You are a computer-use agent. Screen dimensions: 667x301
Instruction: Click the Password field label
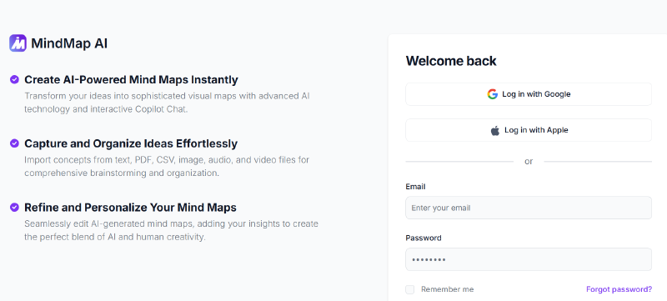point(424,238)
